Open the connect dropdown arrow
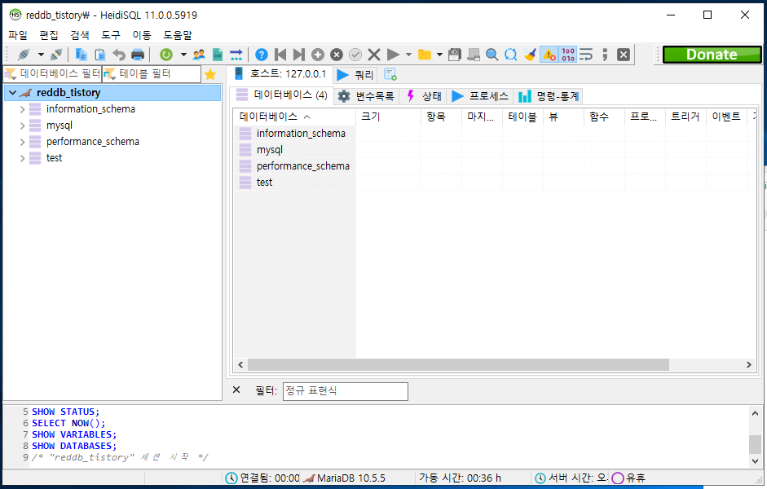The width and height of the screenshot is (767, 489). (41, 55)
